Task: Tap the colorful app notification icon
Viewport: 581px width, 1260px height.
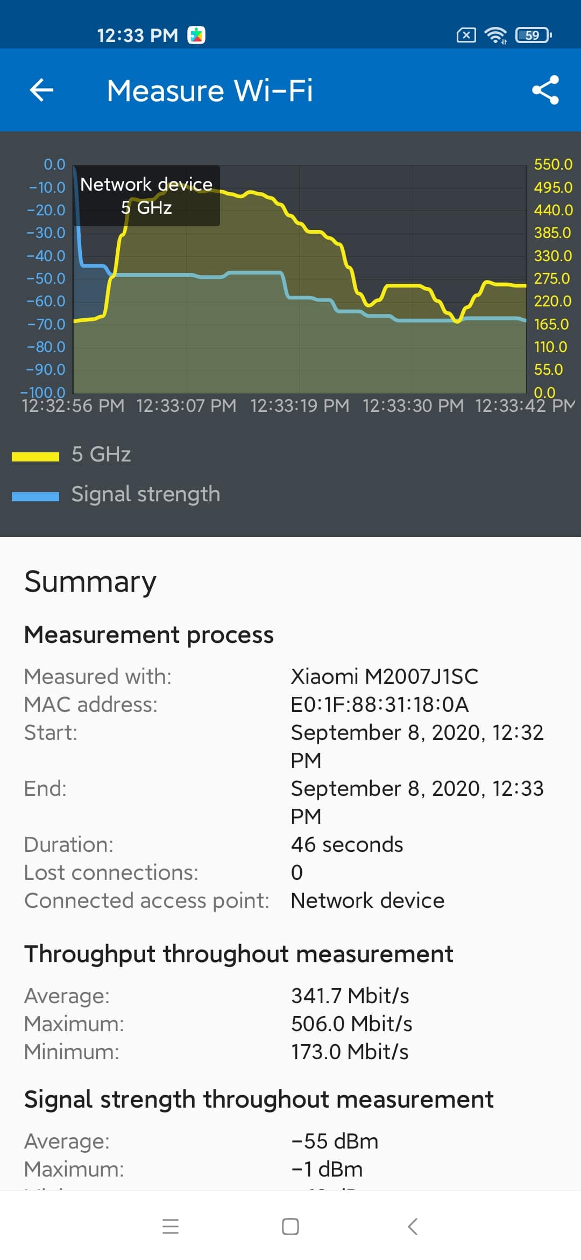Action: (x=196, y=35)
